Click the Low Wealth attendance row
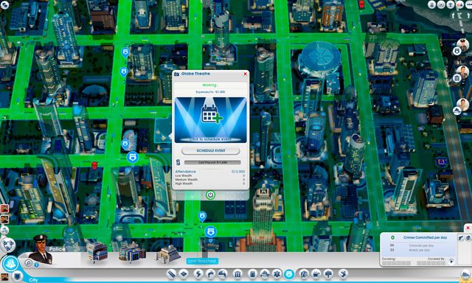The width and height of the screenshot is (472, 283). (x=209, y=175)
